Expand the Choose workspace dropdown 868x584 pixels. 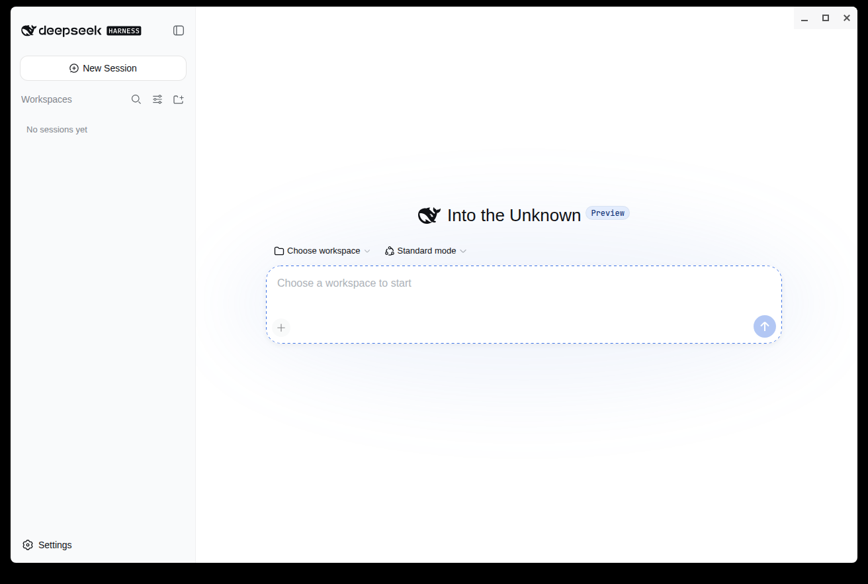pos(322,251)
